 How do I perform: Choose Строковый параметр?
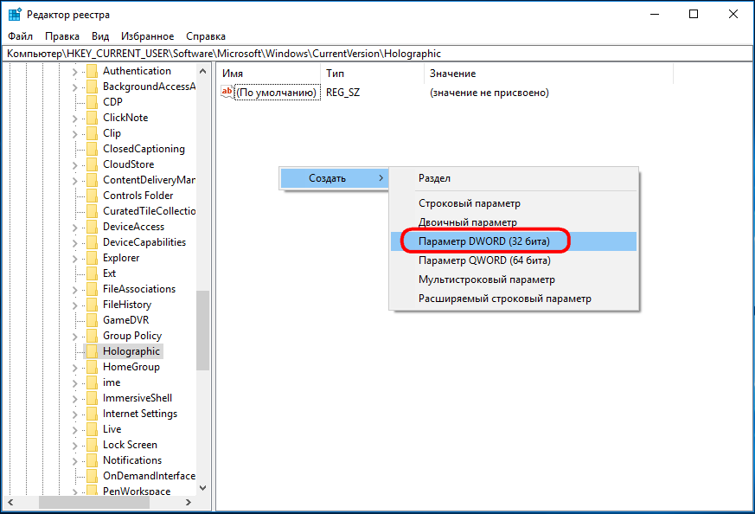pos(514,203)
